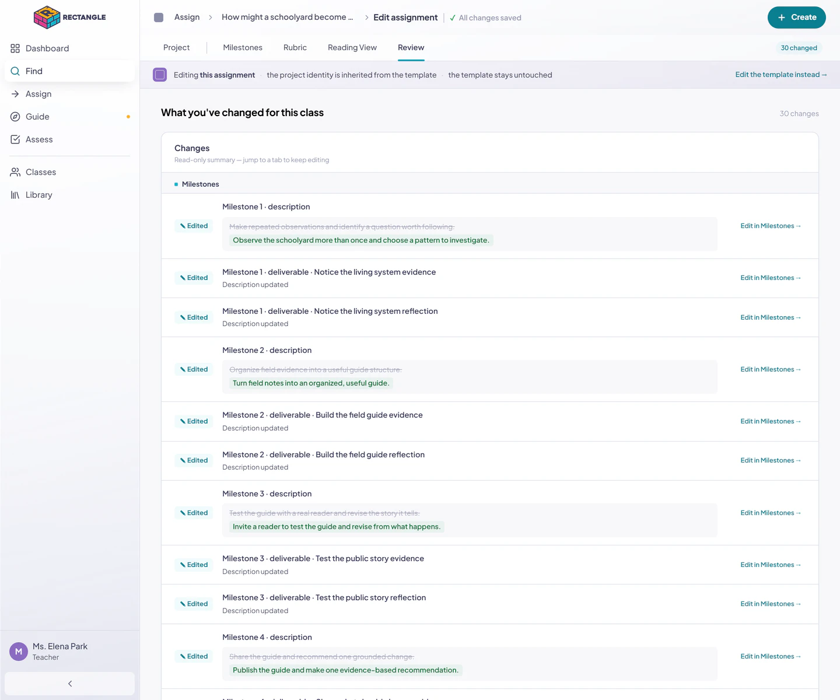840x700 pixels.
Task: Open Assess in the sidebar
Action: pos(69,139)
